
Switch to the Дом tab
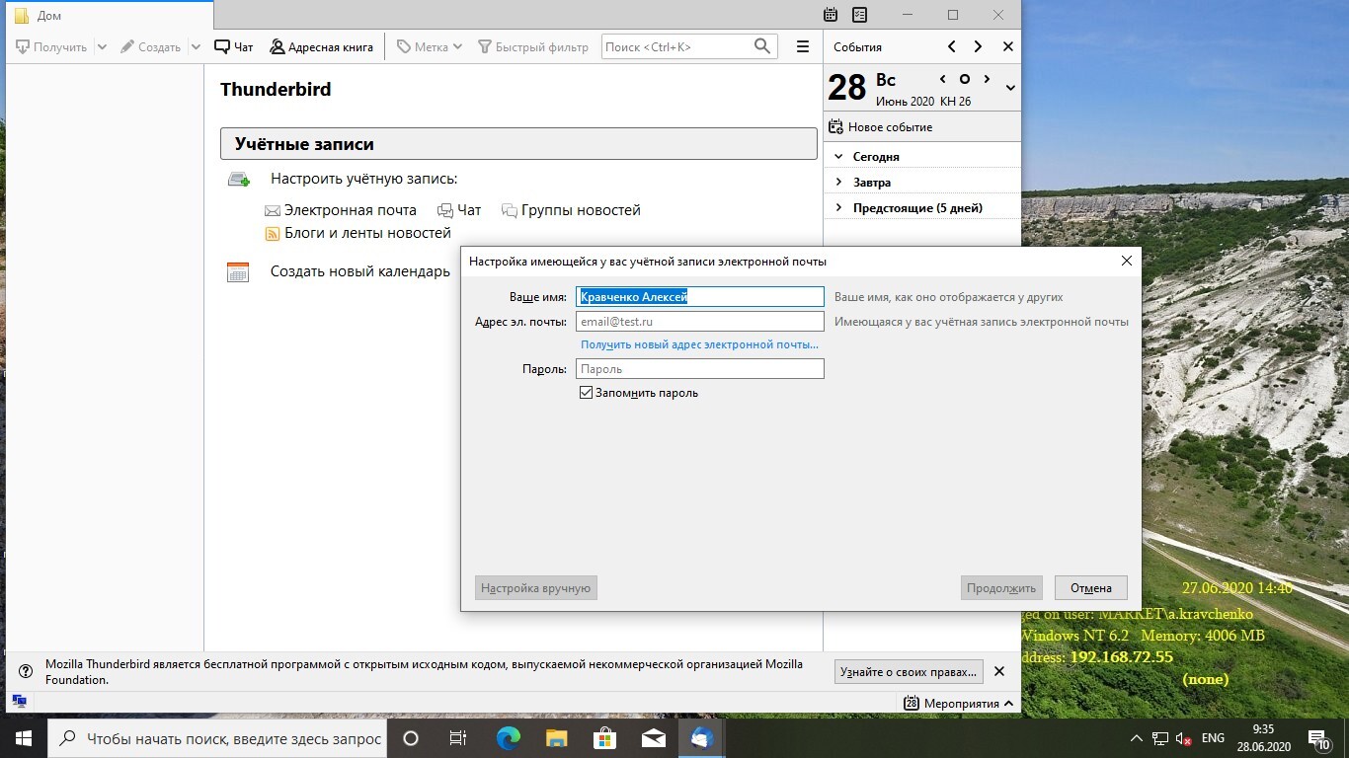[109, 15]
